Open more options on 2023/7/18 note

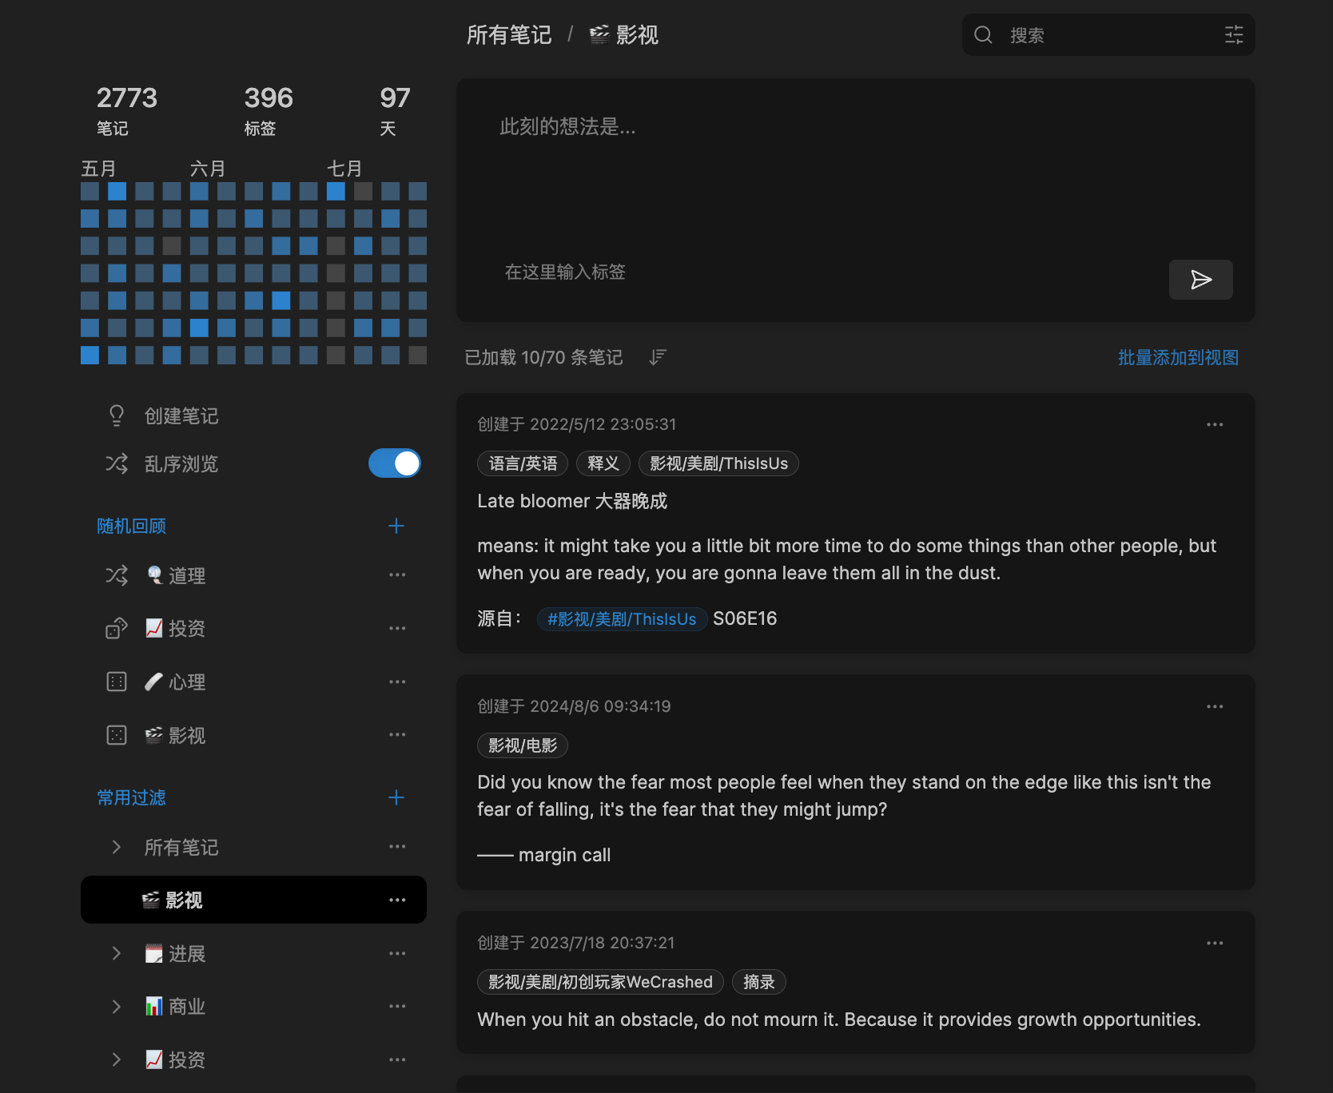(1215, 943)
